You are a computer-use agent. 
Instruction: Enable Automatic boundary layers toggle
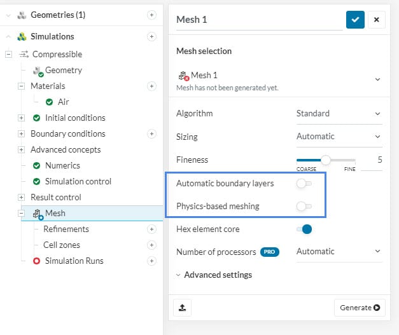pos(304,184)
